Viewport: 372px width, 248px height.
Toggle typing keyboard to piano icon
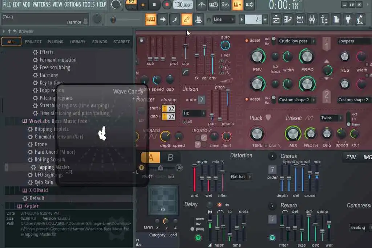[151, 20]
